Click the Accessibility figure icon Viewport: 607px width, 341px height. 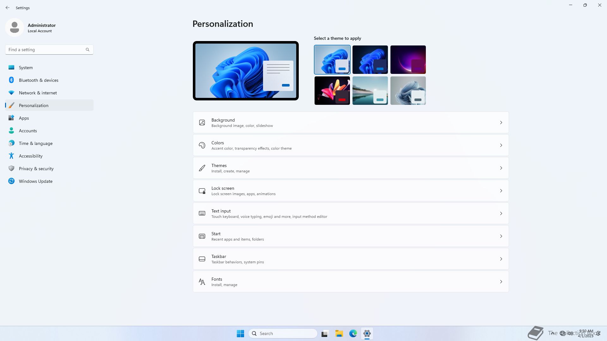(11, 156)
